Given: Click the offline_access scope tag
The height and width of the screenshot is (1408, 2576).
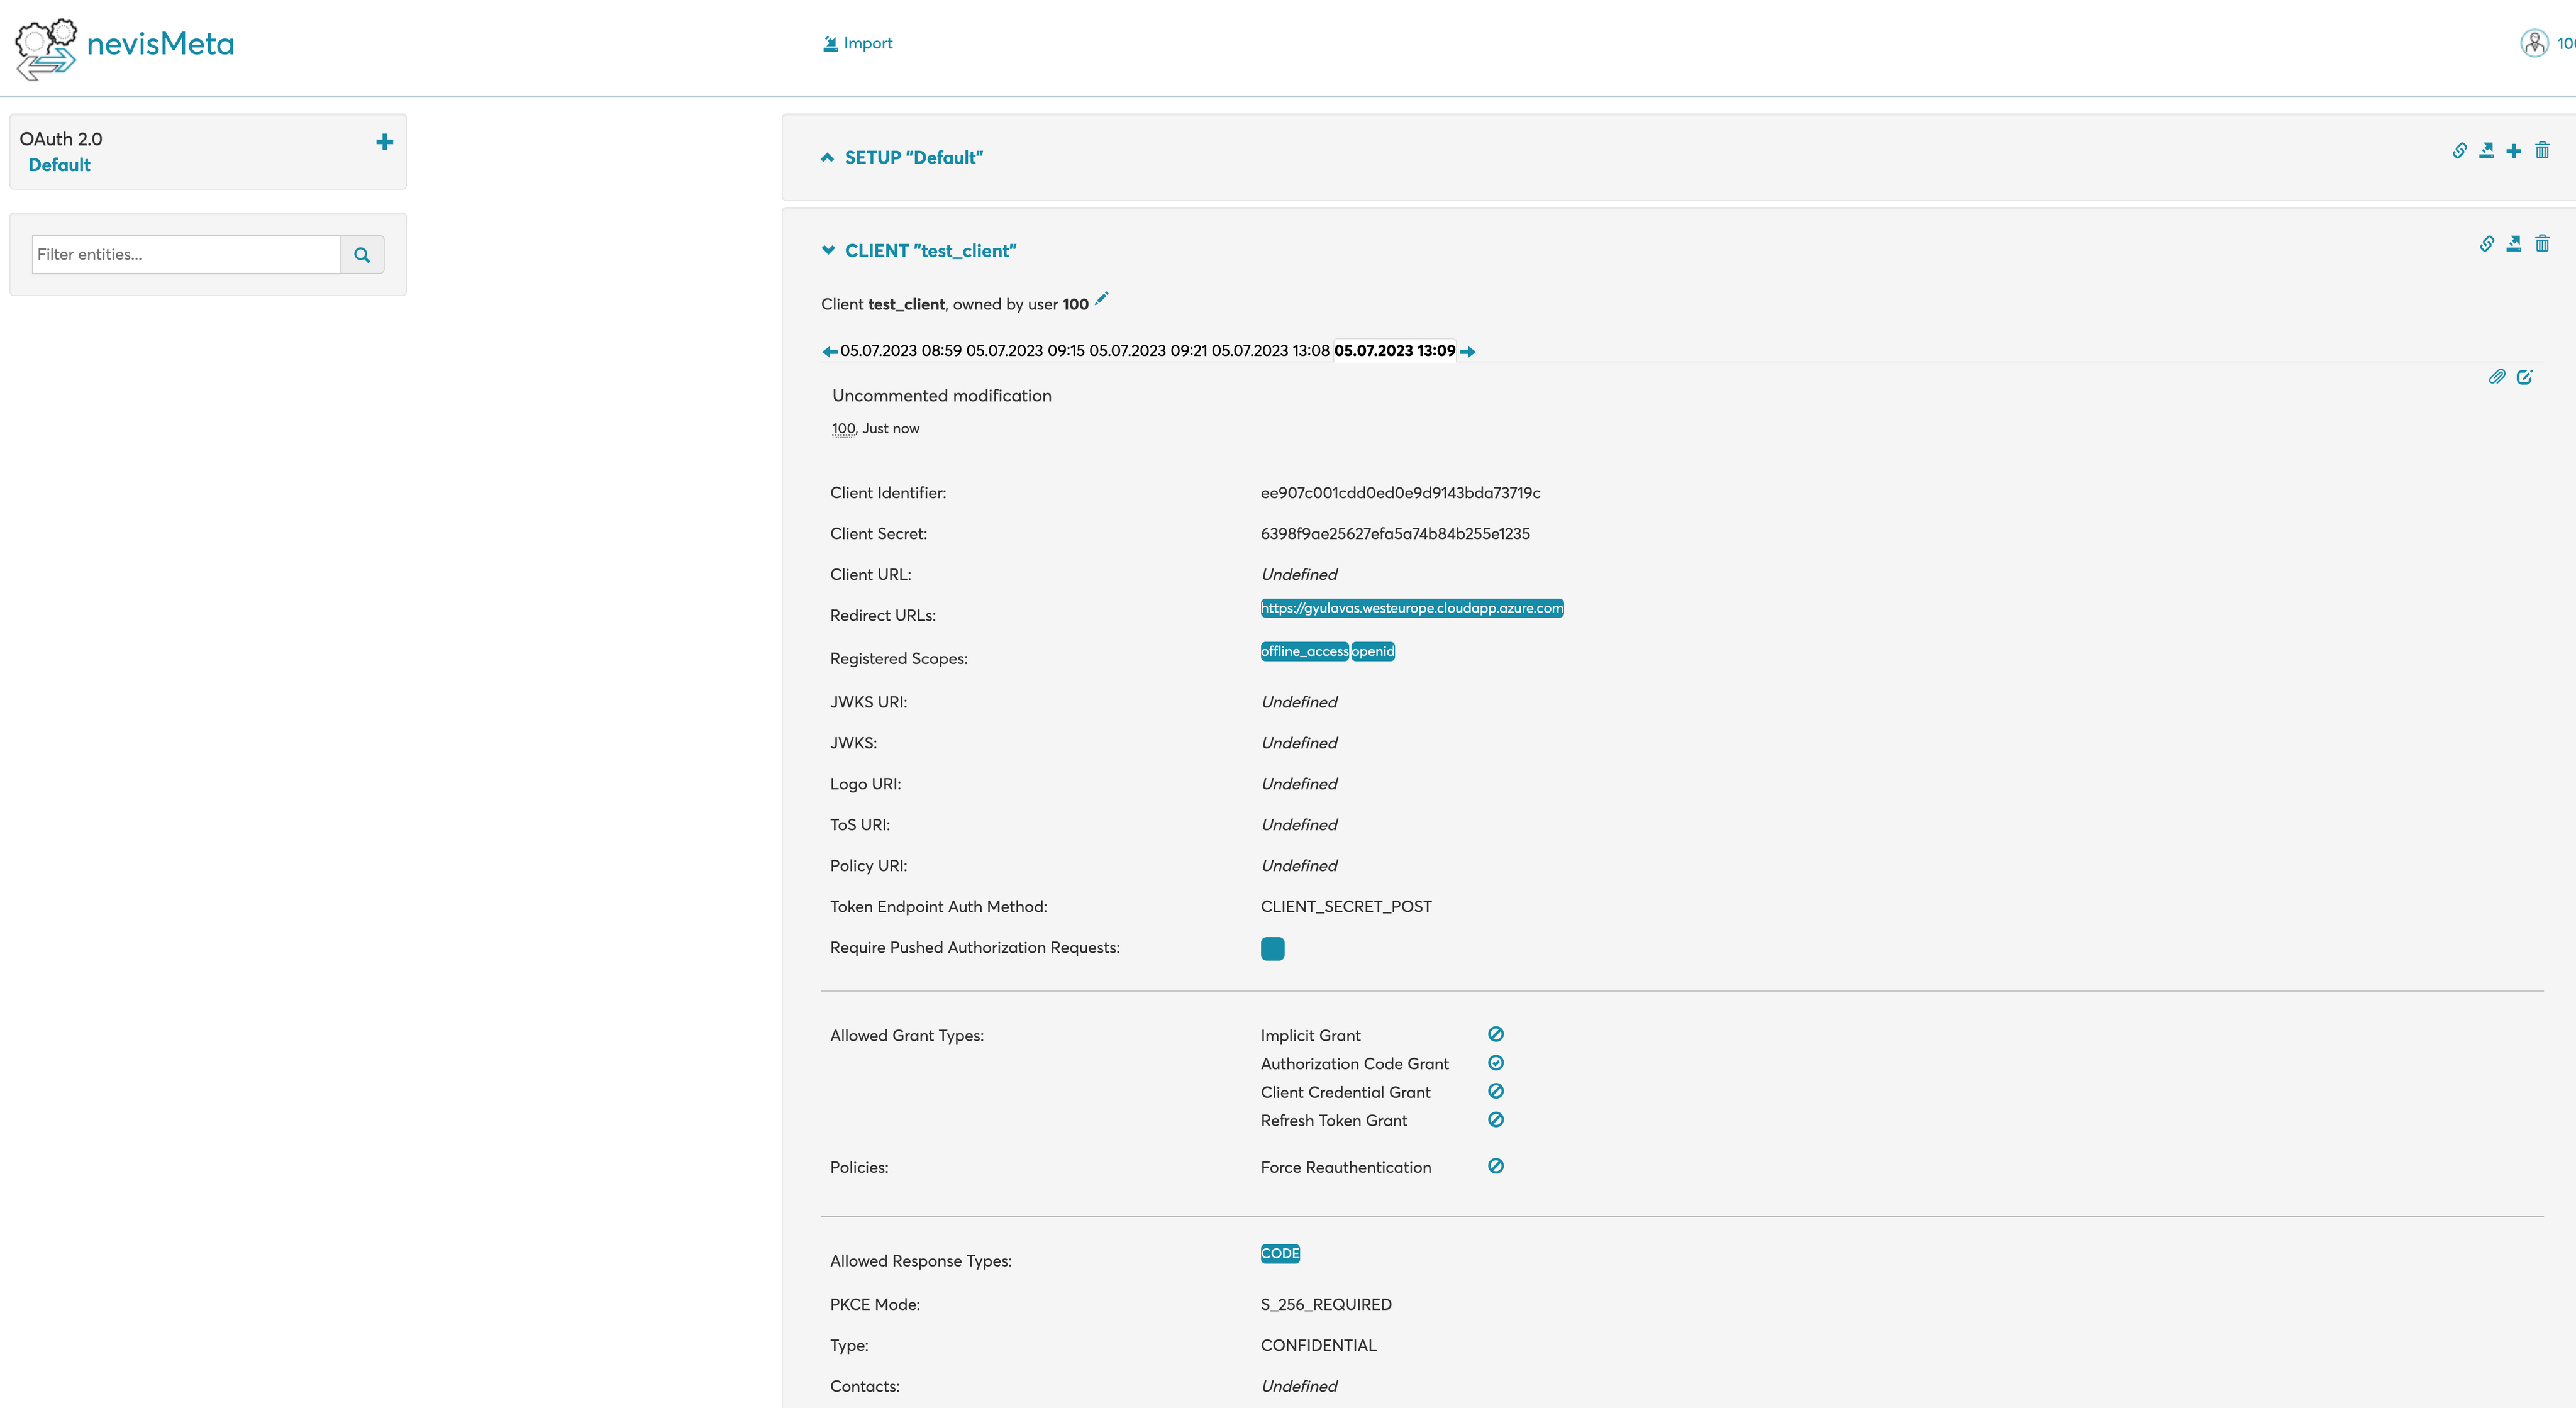Looking at the screenshot, I should 1305,651.
